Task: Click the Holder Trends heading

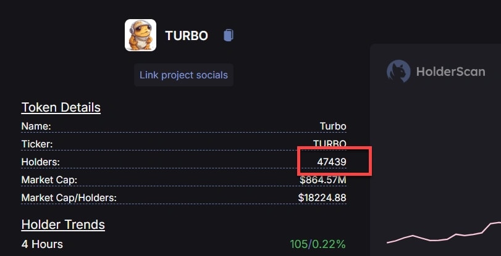Action: coord(63,224)
